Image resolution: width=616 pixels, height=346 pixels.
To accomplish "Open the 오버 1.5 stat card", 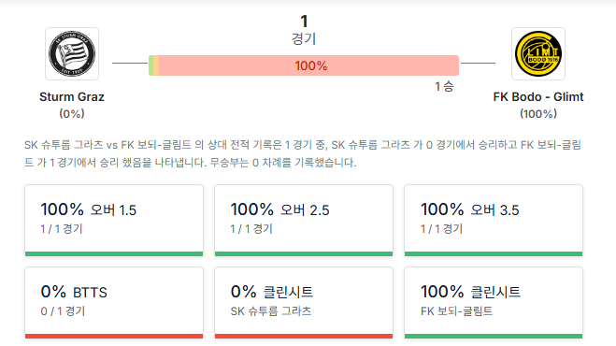I will [x=114, y=220].
